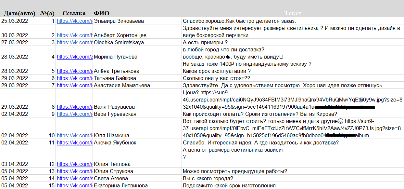Select the cell with name Анечка Якубёнок
This screenshot has height=189, width=404.
(x=137, y=142)
